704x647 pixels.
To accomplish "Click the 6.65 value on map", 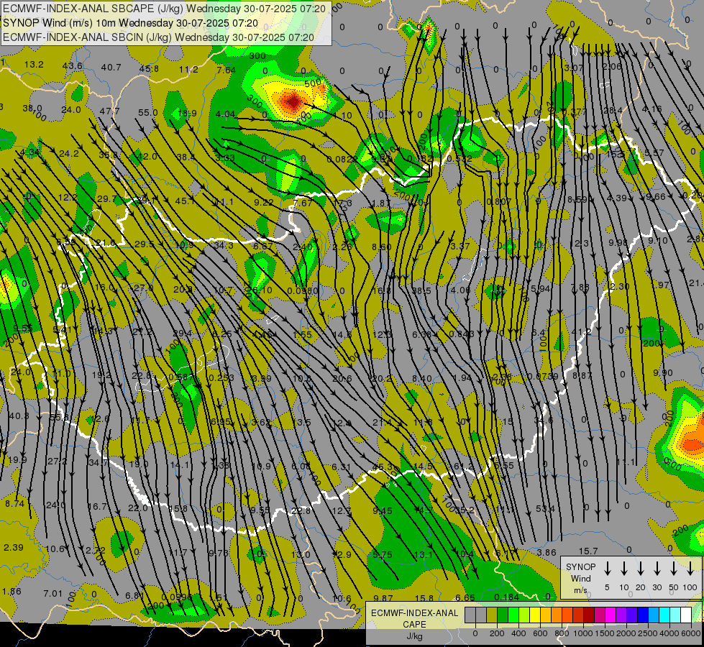I will pyautogui.click(x=465, y=597).
